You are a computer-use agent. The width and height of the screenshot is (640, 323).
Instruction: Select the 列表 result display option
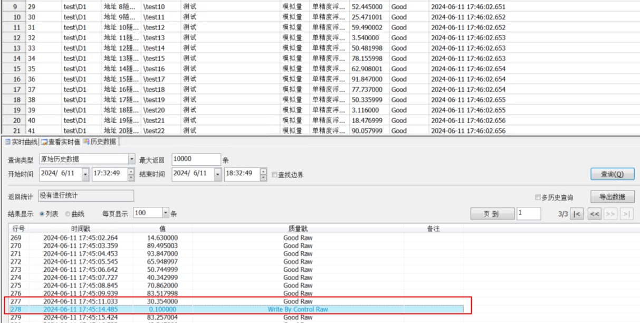click(x=43, y=214)
